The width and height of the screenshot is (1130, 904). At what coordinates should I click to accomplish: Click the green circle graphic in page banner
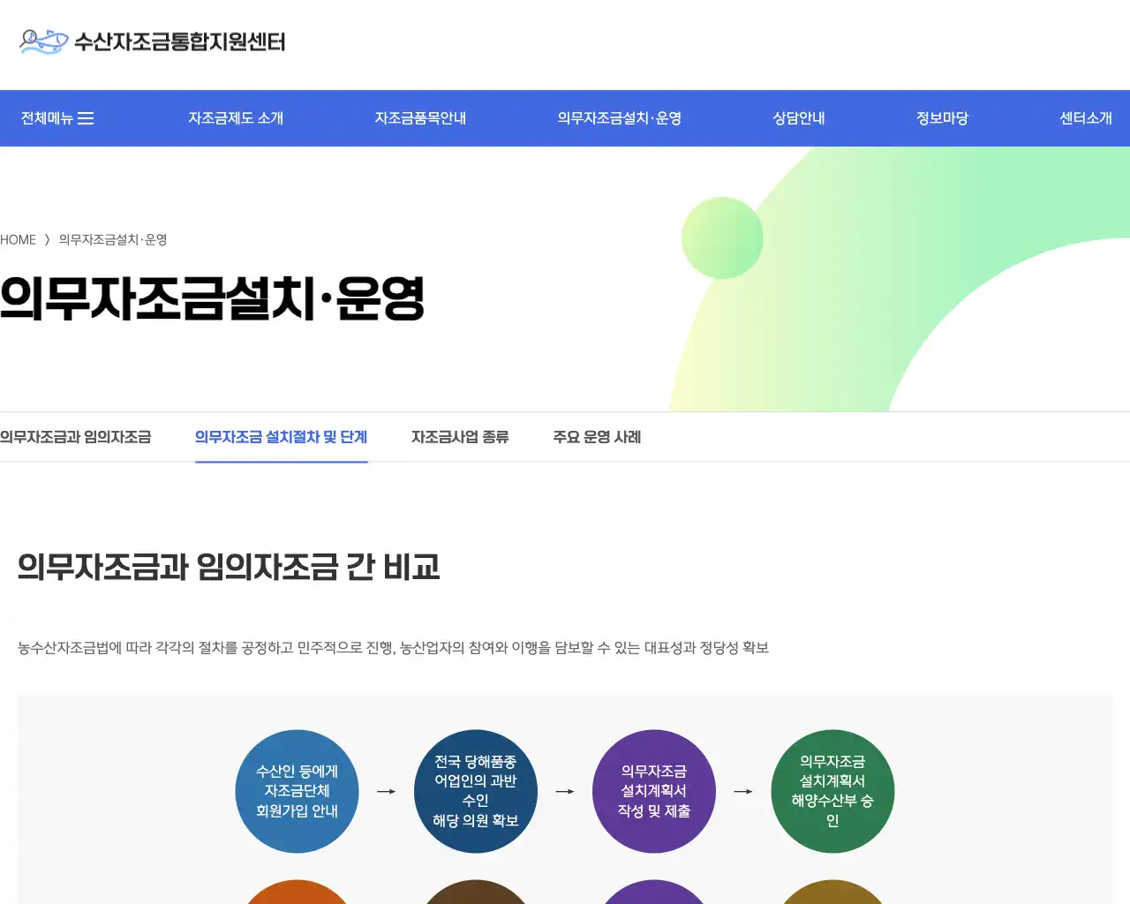click(x=722, y=238)
